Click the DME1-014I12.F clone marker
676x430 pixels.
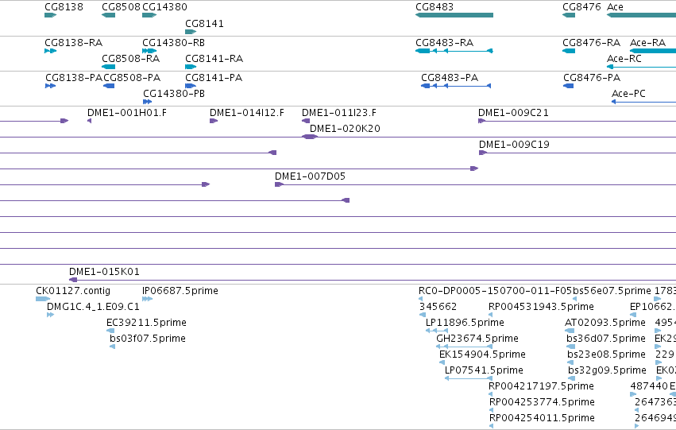click(214, 121)
